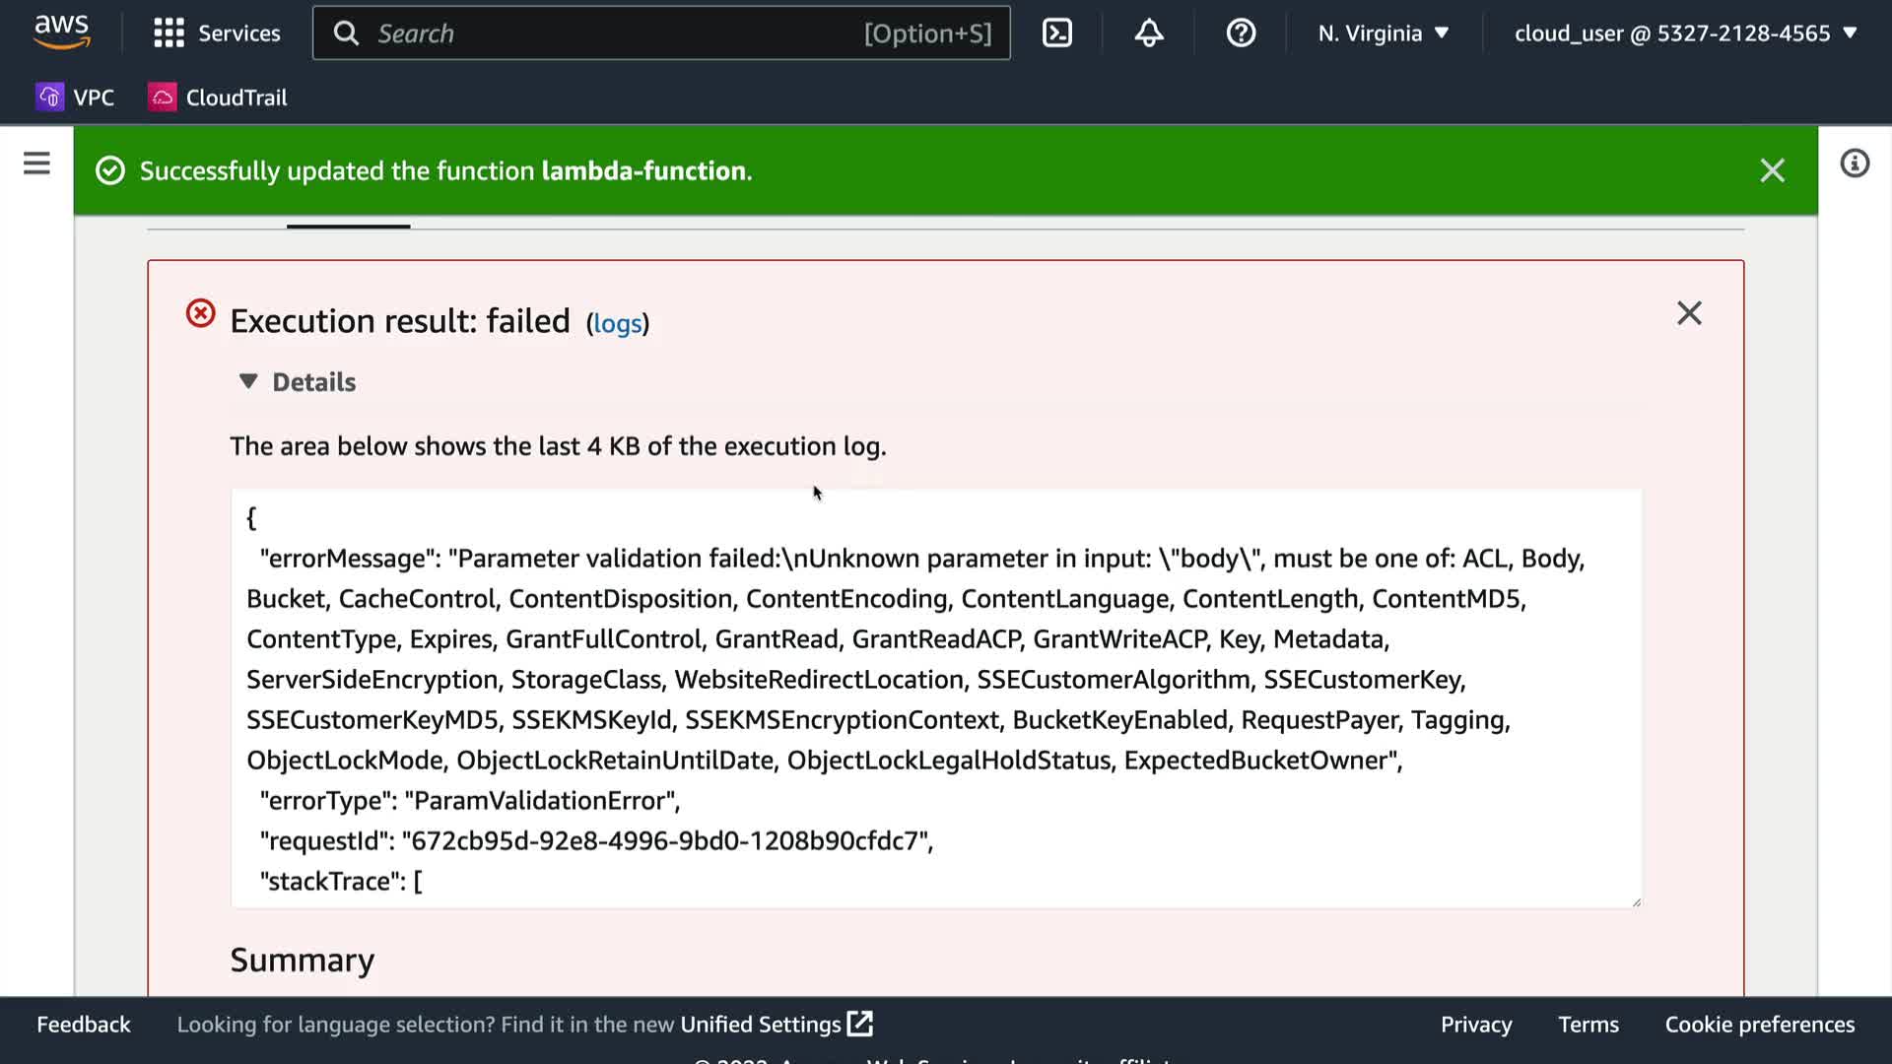This screenshot has width=1892, height=1064.
Task: Click the AWS logo home icon
Action: tap(61, 32)
